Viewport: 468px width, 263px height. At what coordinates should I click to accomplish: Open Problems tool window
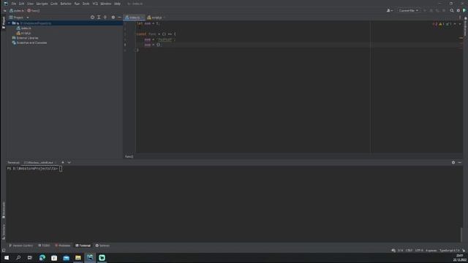(x=63, y=245)
